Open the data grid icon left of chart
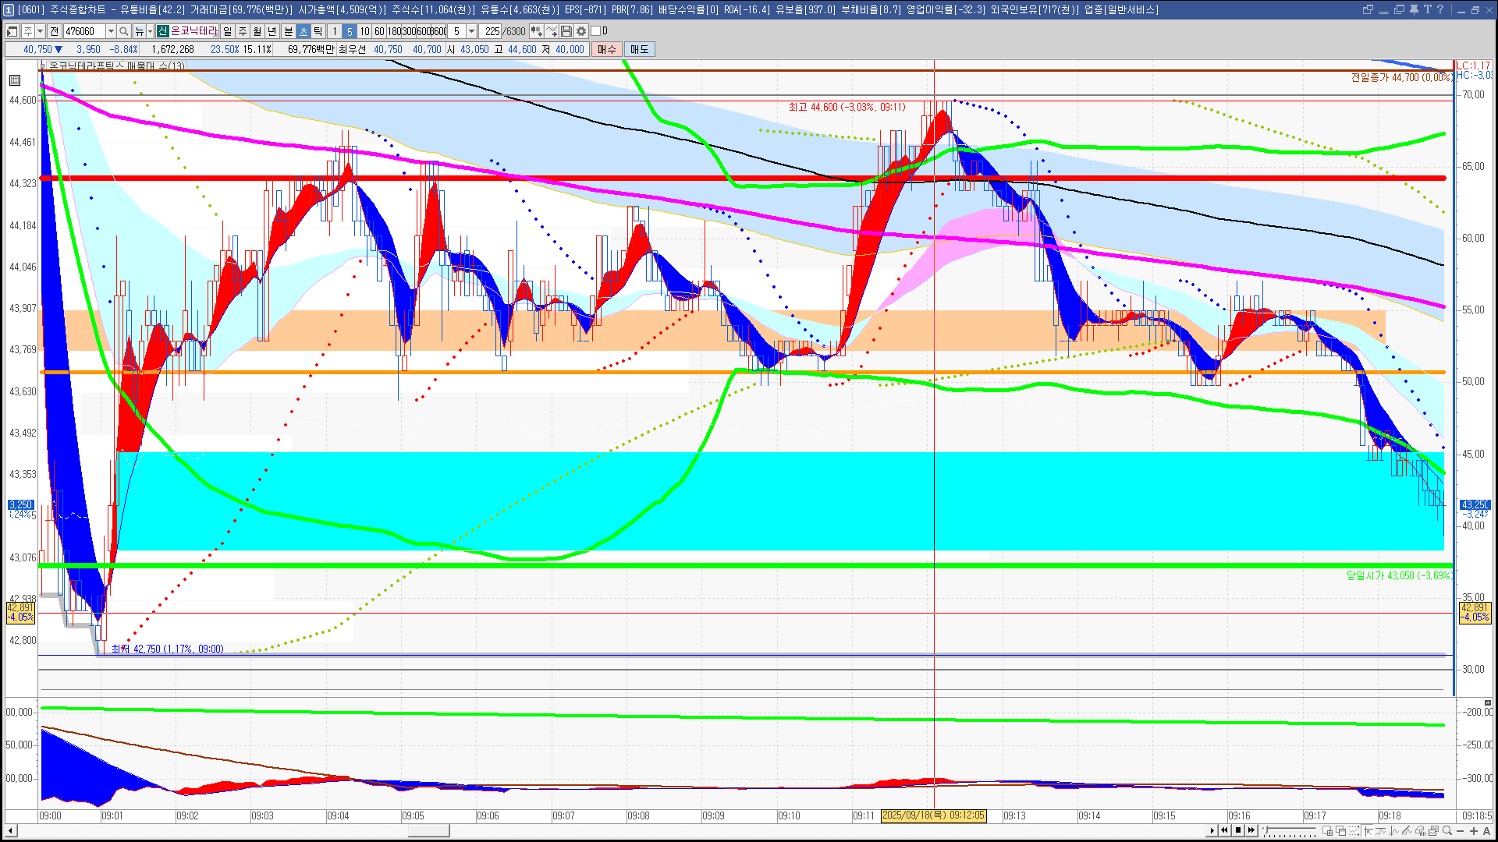The height and width of the screenshot is (842, 1498). (15, 80)
